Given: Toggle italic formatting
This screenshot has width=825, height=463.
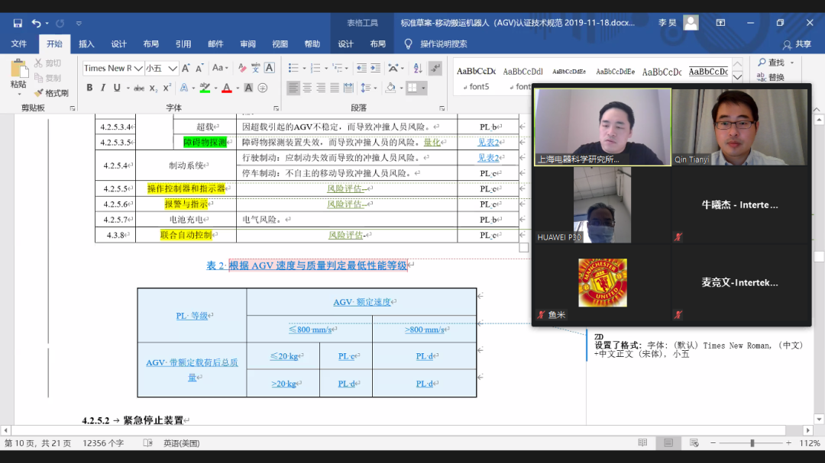Looking at the screenshot, I should [x=103, y=88].
